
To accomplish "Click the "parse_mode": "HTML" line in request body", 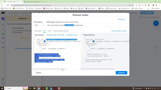I will pos(45,61).
